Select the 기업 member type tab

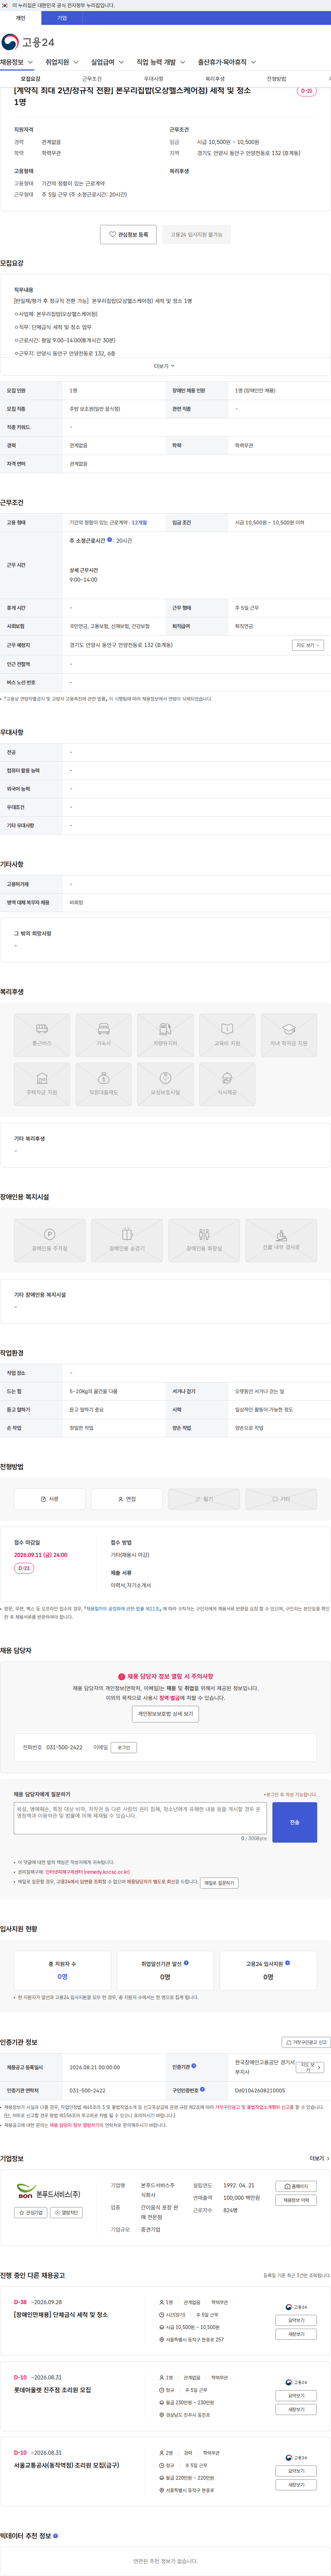[62, 18]
